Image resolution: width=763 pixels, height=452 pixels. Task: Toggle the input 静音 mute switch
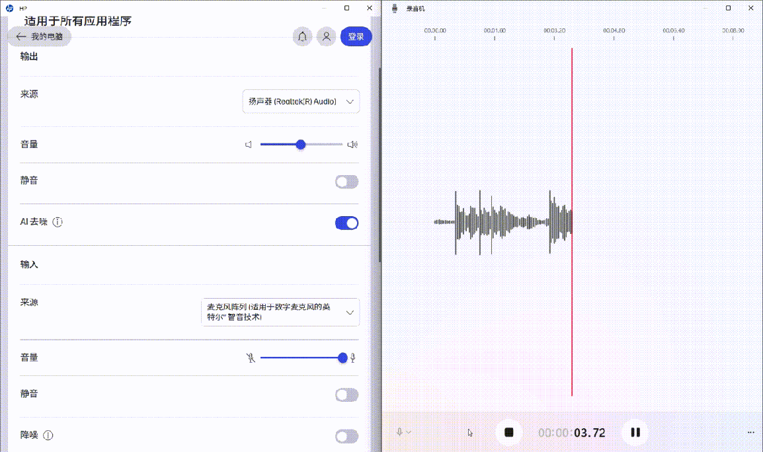tap(346, 395)
